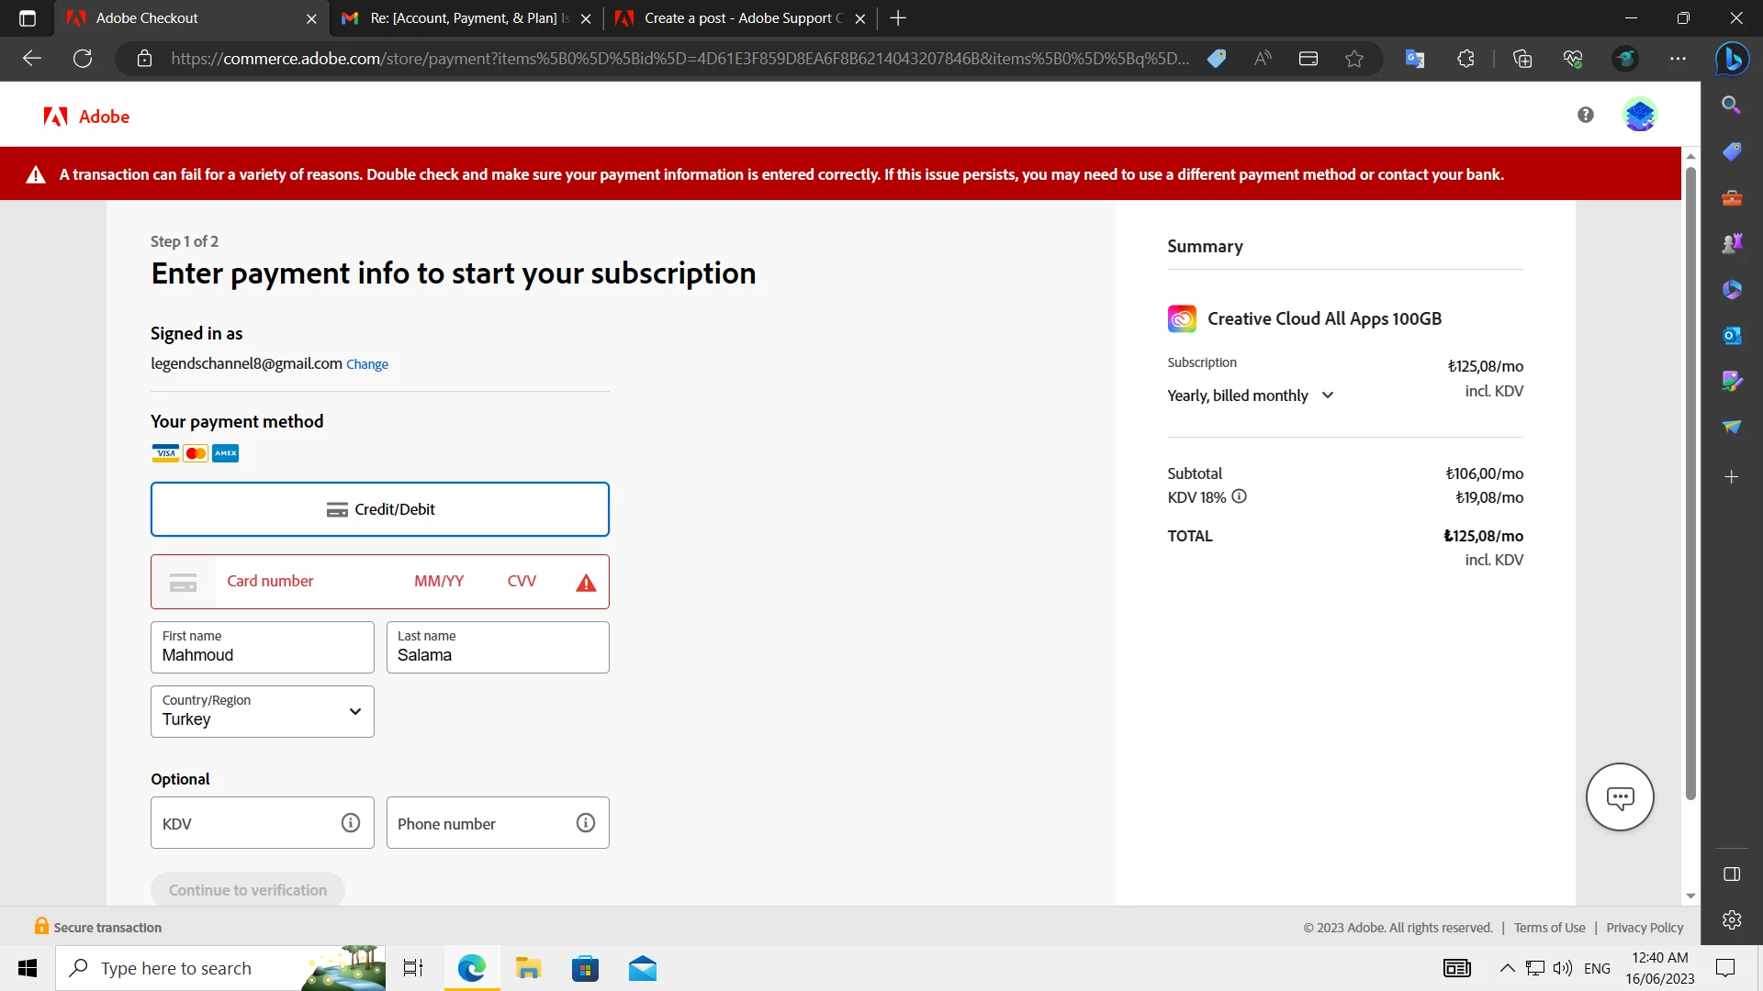
Task: Open the chat support bubble icon
Action: click(x=1620, y=797)
